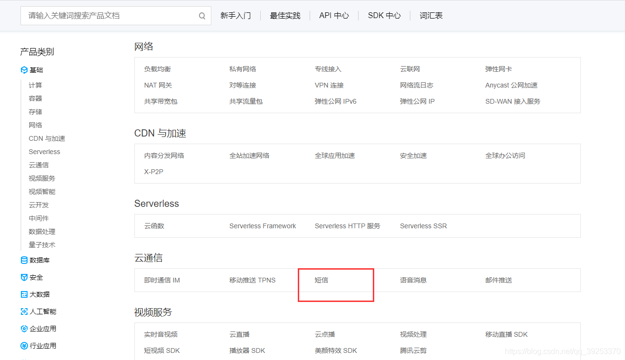Open the VPN 连接 product link
Screen dimensions: 625x360
[329, 85]
